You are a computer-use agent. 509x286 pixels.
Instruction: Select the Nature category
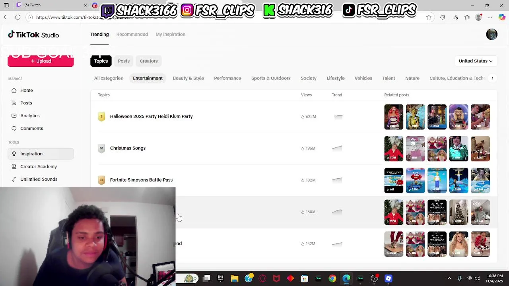pyautogui.click(x=412, y=78)
